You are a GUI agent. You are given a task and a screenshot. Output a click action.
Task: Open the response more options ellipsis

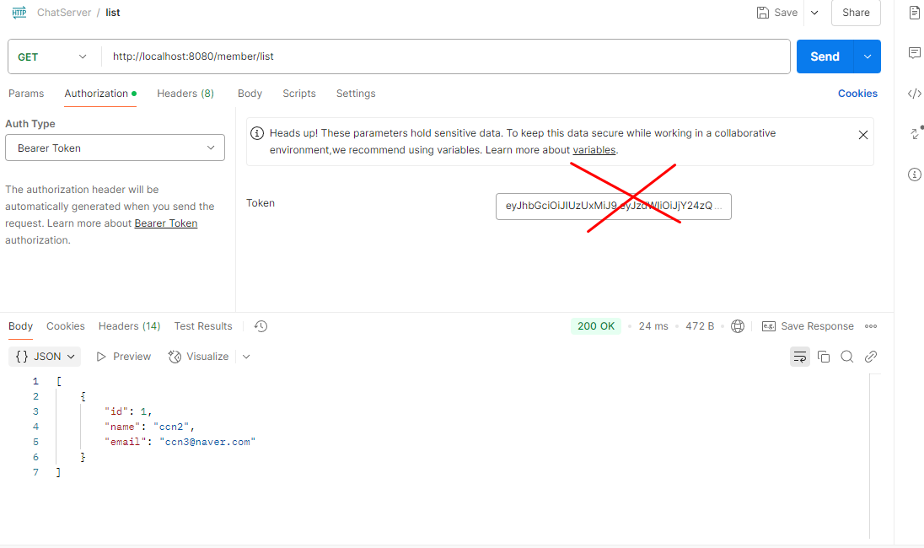[871, 326]
